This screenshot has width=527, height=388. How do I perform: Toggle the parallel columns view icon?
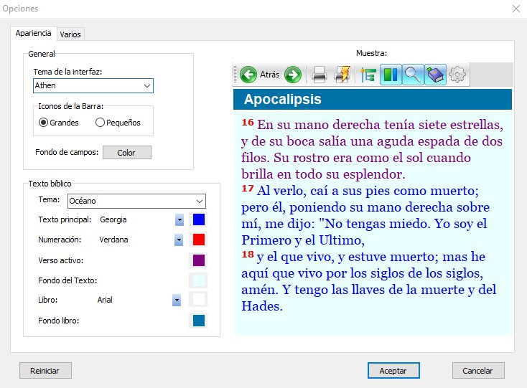pyautogui.click(x=391, y=74)
